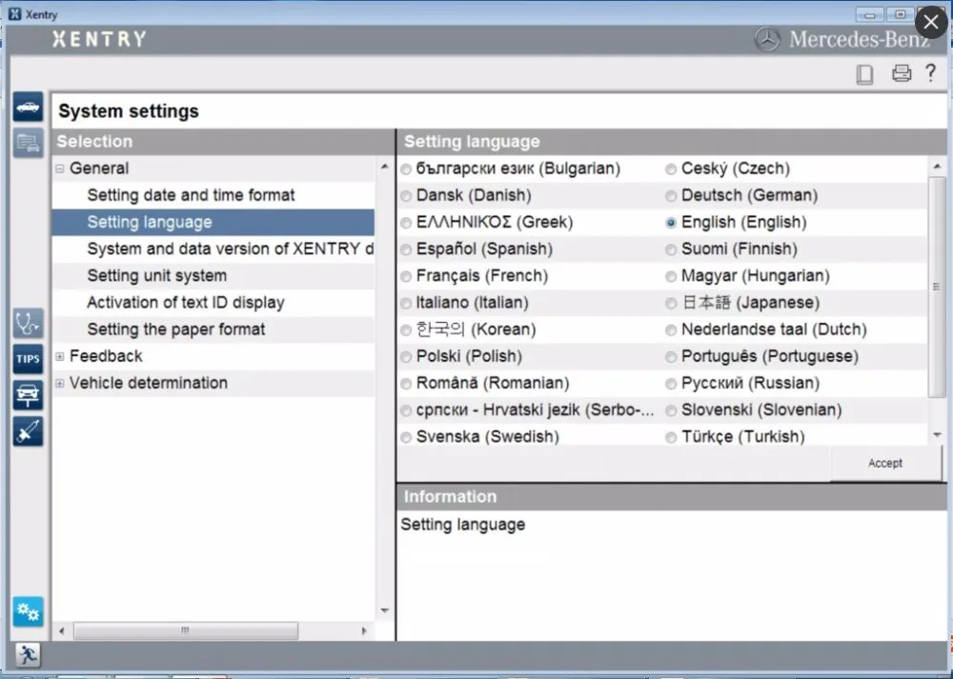
Task: Select the Setting language tree item
Action: pos(213,222)
